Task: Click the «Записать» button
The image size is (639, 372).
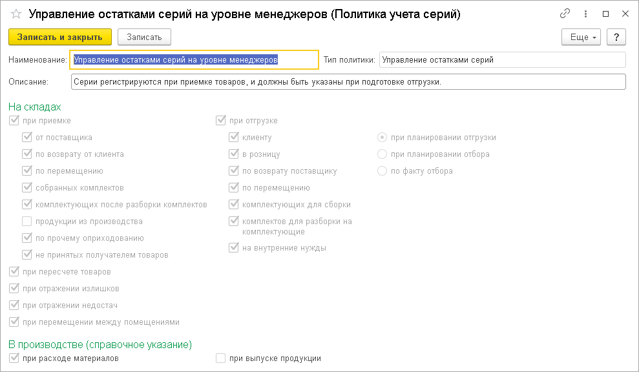Action: click(x=143, y=37)
